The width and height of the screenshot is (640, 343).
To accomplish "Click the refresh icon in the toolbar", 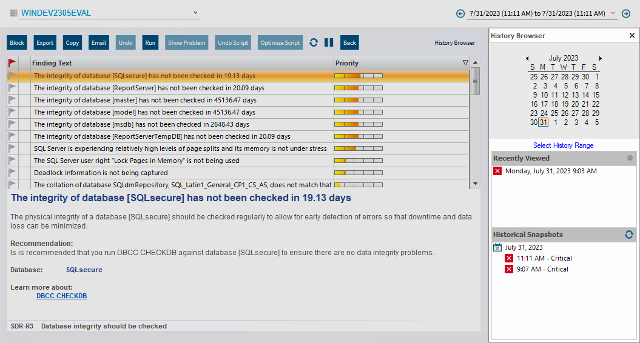I will [x=314, y=42].
